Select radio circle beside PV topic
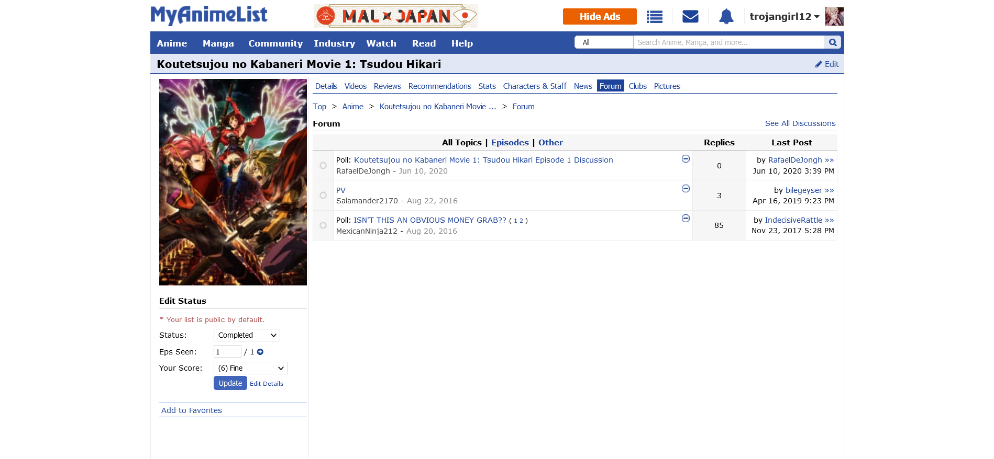The width and height of the screenshot is (994, 459). tap(323, 196)
